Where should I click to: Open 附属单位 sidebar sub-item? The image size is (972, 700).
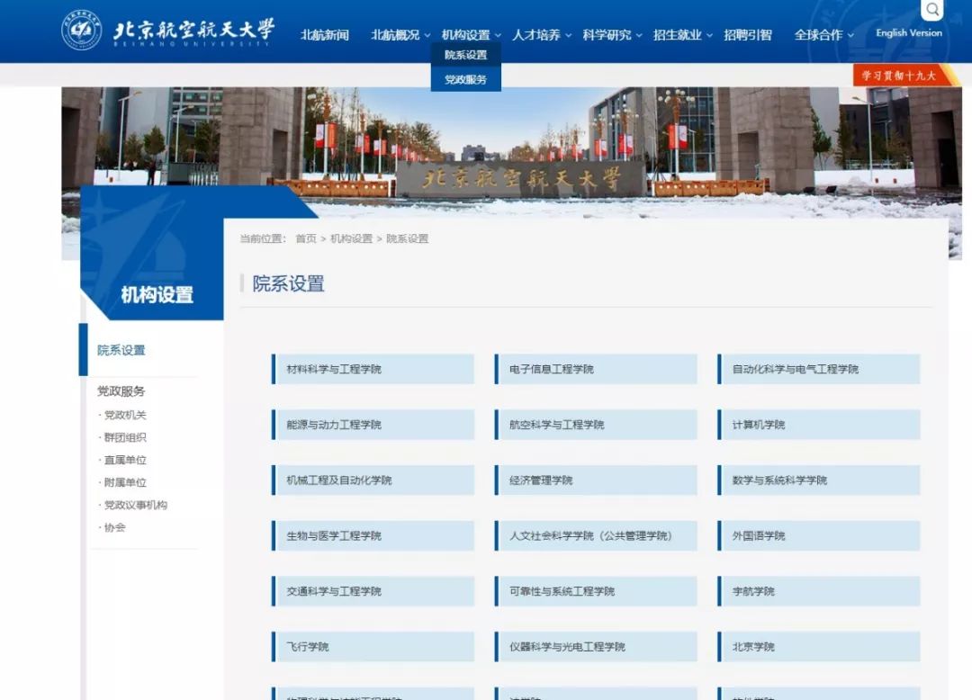(124, 482)
